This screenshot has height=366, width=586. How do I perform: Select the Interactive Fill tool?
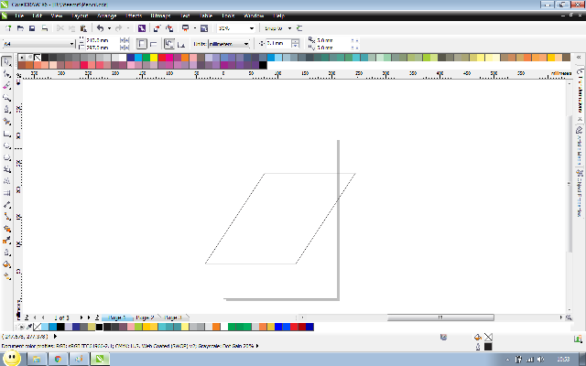6,276
